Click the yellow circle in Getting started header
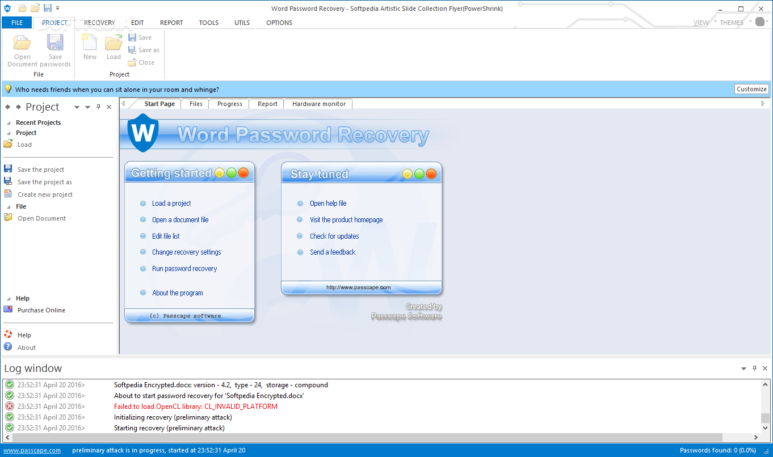Viewport: 773px width, 457px height. point(220,173)
